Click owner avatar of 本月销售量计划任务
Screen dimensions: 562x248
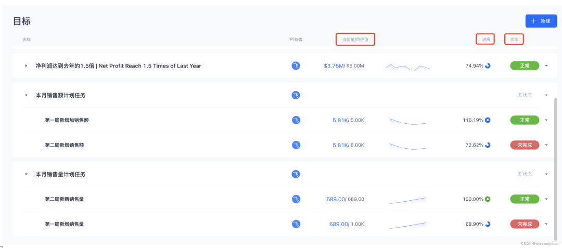point(296,174)
